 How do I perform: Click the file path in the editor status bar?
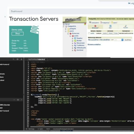tap(63, 129)
